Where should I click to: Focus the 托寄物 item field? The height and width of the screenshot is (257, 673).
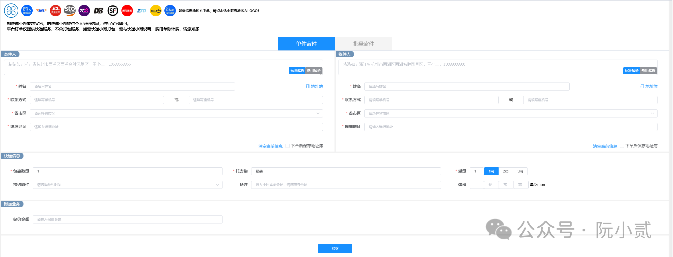tap(346, 171)
